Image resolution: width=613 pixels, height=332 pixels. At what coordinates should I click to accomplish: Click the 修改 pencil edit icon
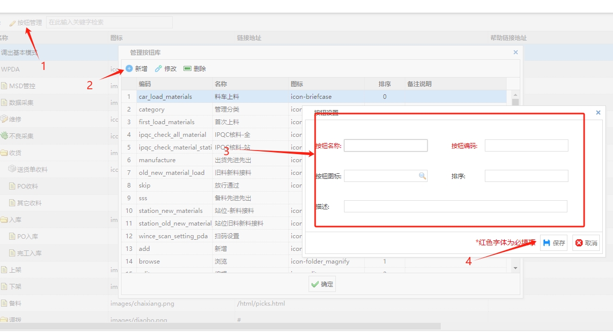159,68
